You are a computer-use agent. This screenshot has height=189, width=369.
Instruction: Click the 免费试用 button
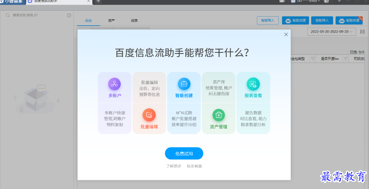pos(184,154)
